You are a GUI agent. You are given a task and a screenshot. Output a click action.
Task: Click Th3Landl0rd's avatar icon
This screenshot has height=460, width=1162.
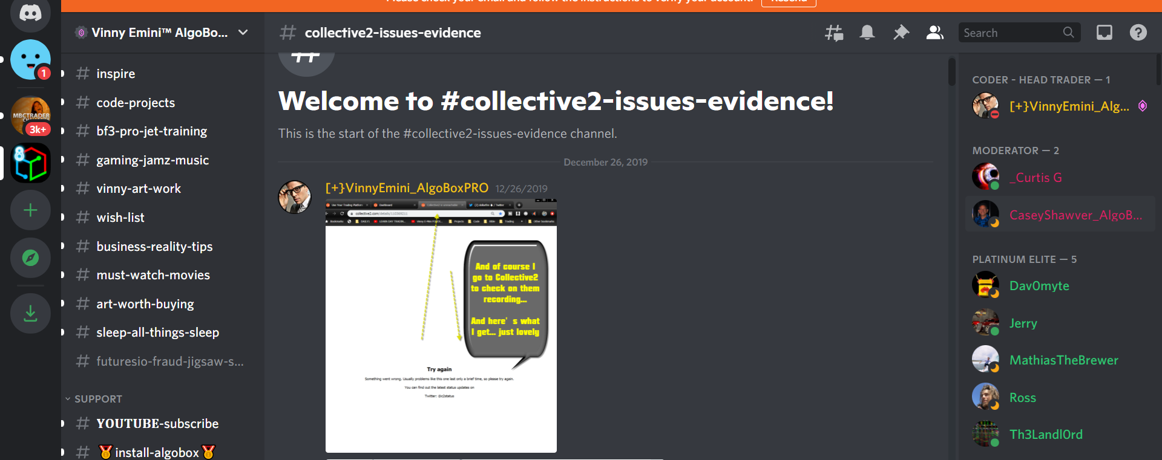point(985,433)
